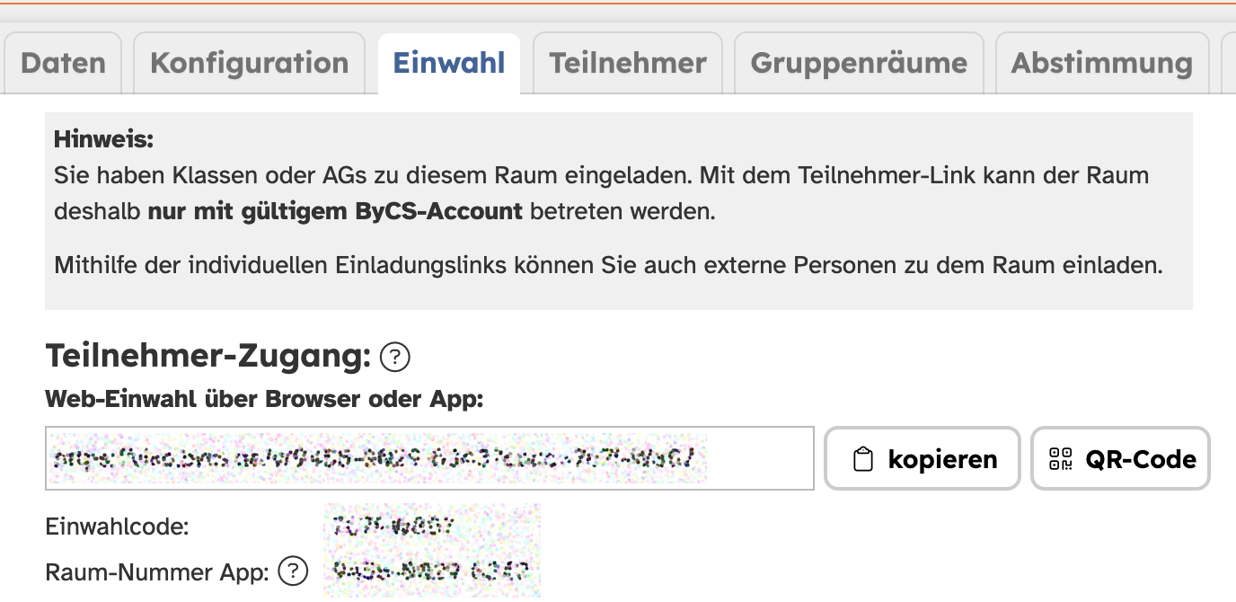Show the QR-Code for the room link
This screenshot has width=1236, height=602.
[x=1120, y=458]
